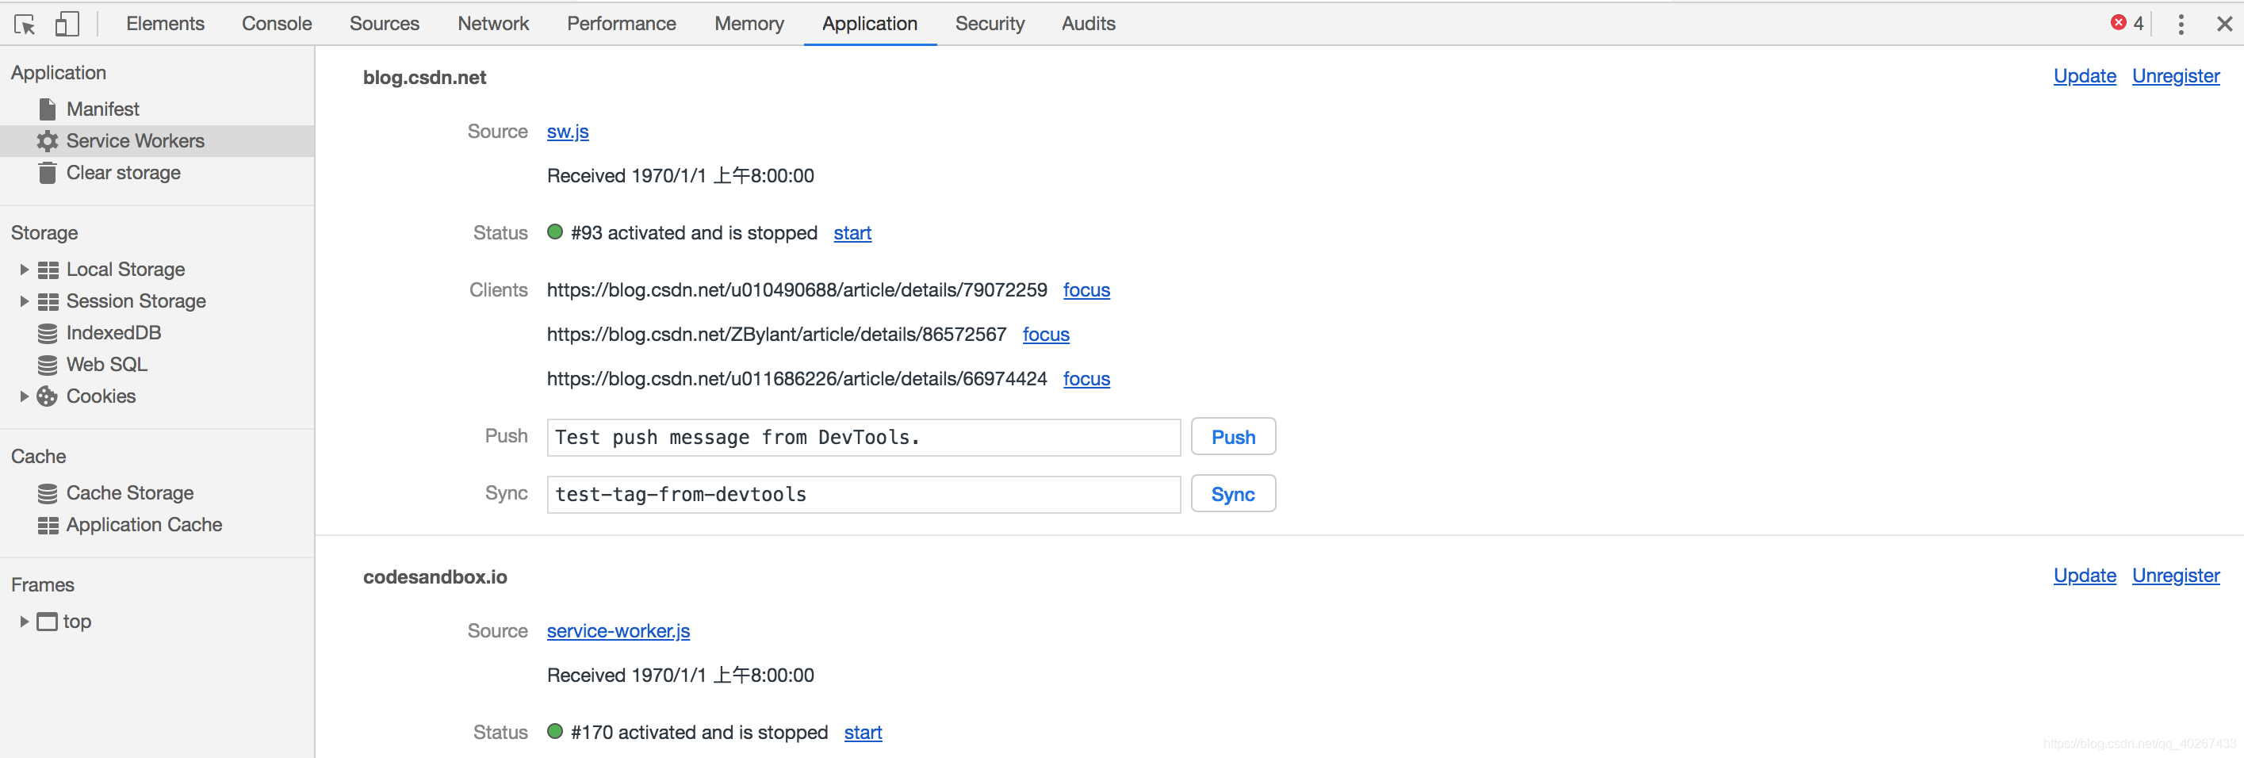Focus the u010490688 article client
The image size is (2244, 758).
tap(1086, 290)
